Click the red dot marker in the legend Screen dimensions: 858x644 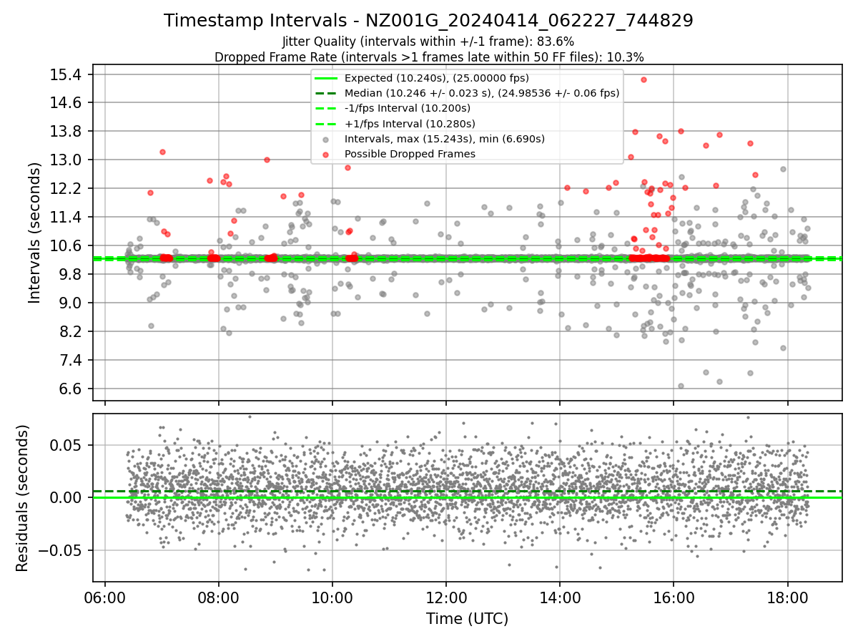326,155
